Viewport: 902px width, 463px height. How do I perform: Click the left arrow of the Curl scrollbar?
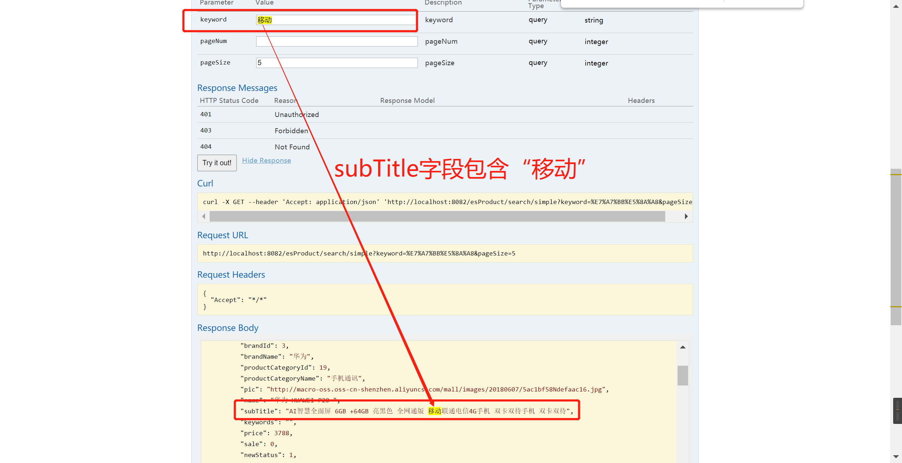(x=204, y=216)
